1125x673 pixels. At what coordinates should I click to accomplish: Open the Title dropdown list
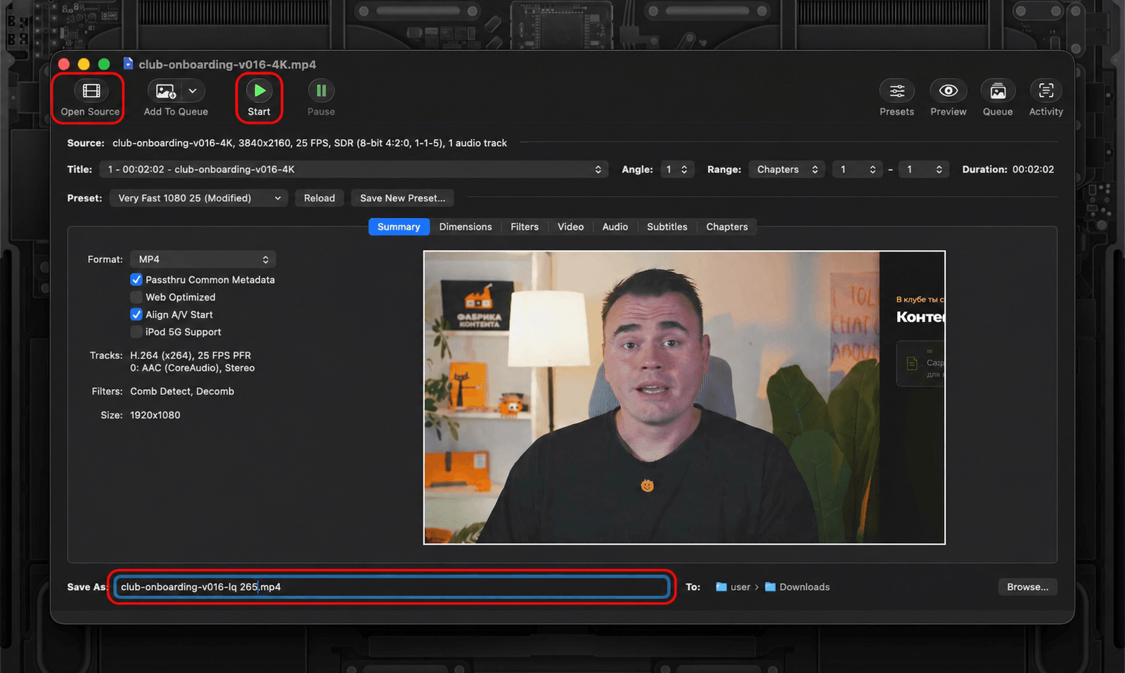click(354, 169)
